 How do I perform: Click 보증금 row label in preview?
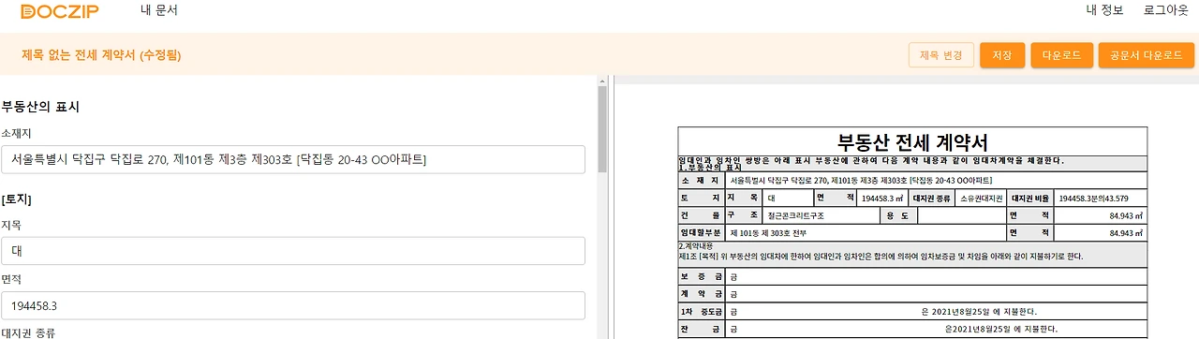tap(701, 276)
